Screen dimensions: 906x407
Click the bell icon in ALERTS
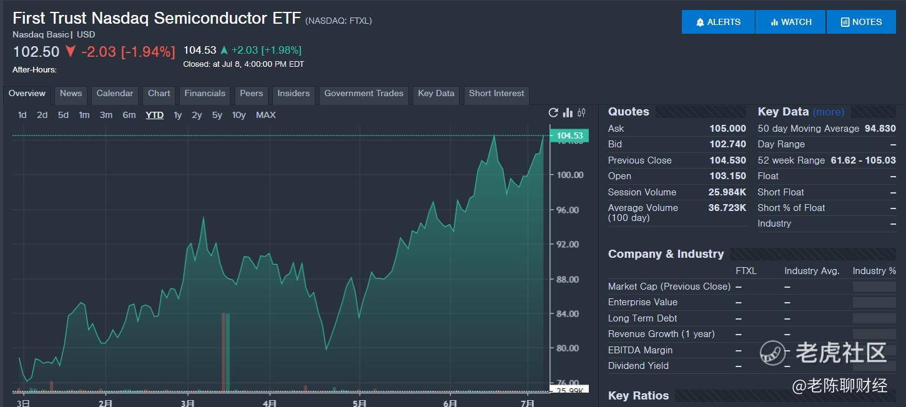coord(700,22)
